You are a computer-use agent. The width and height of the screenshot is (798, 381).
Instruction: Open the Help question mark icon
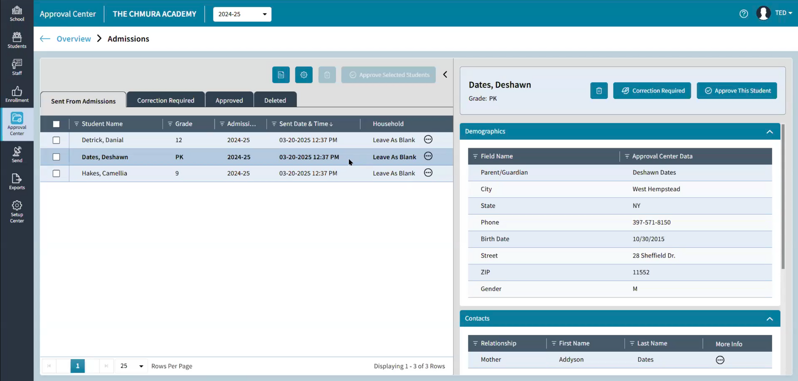pyautogui.click(x=744, y=14)
